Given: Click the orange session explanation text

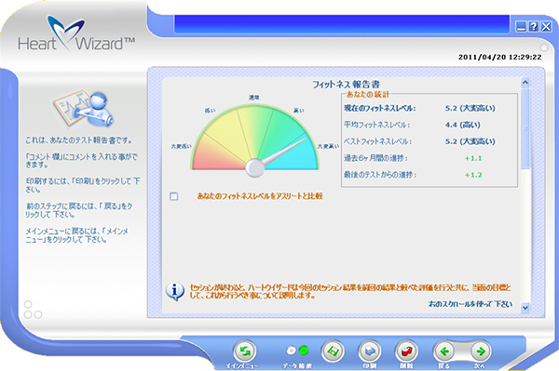Looking at the screenshot, I should click(x=350, y=291).
